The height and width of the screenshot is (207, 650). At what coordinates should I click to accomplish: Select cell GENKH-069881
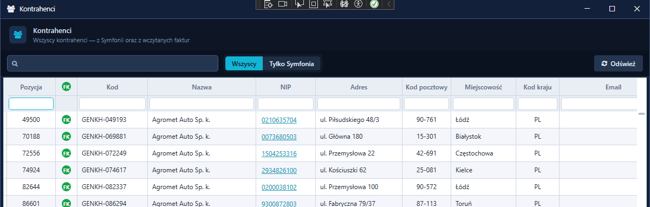112,137
